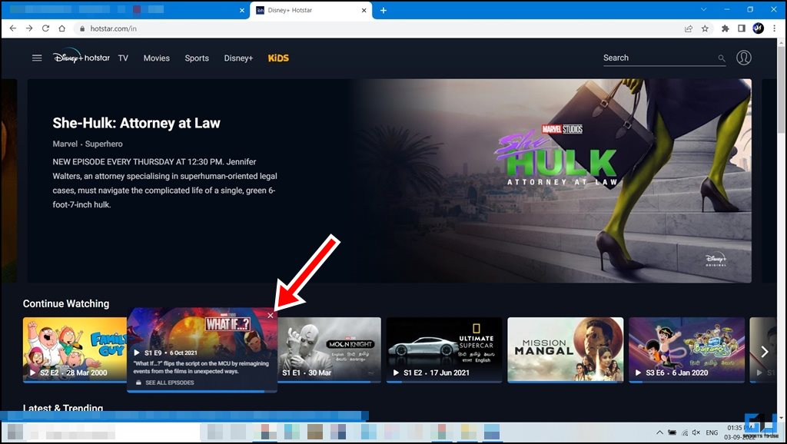Play Family Guy S2 E2
787x444 pixels.
[32, 373]
